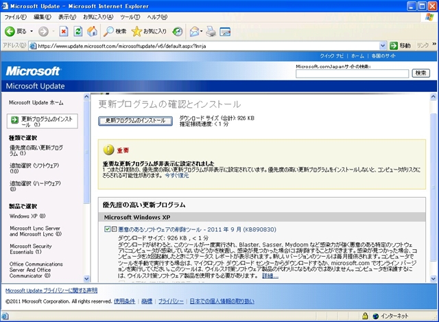Click the sidebar scrollbar down arrow
The height and width of the screenshot is (322, 439).
tap(86, 279)
